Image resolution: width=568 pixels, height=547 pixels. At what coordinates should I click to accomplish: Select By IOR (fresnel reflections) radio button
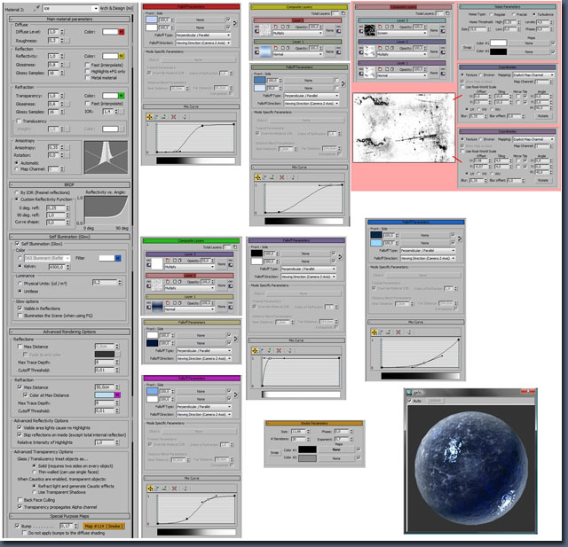pos(17,192)
